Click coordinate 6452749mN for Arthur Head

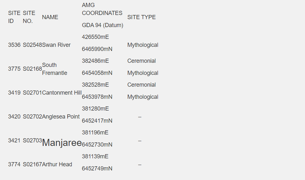(97, 169)
